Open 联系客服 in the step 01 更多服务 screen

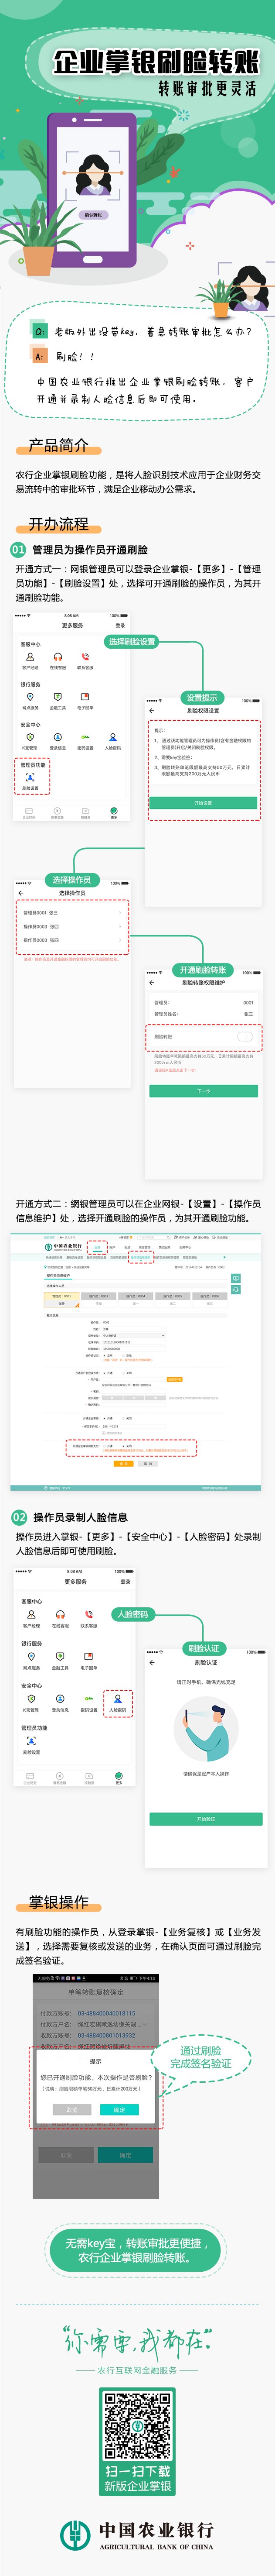85,661
